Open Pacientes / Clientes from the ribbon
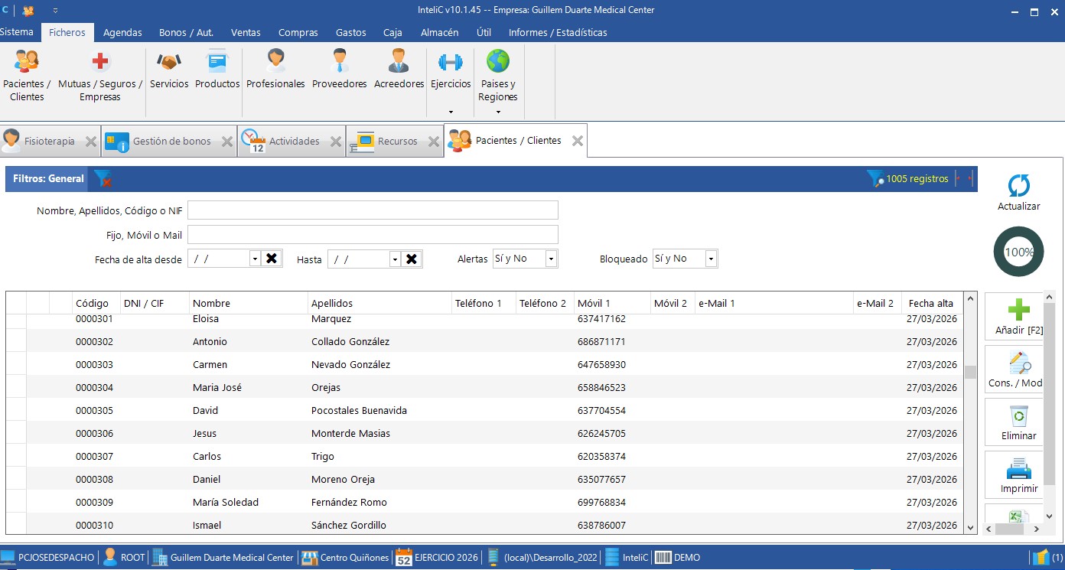Screen dimensions: 1065x570 (x=27, y=76)
